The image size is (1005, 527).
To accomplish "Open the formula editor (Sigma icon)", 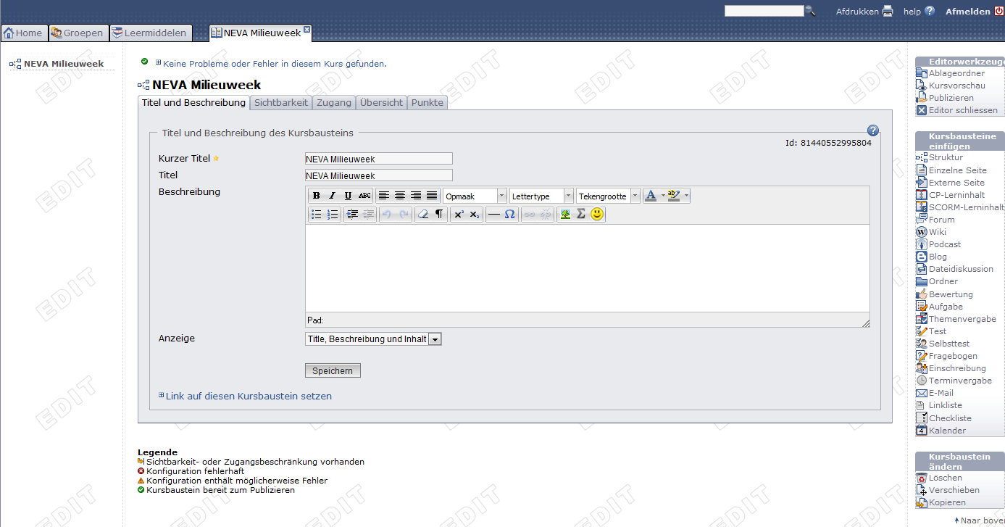I will [x=580, y=215].
